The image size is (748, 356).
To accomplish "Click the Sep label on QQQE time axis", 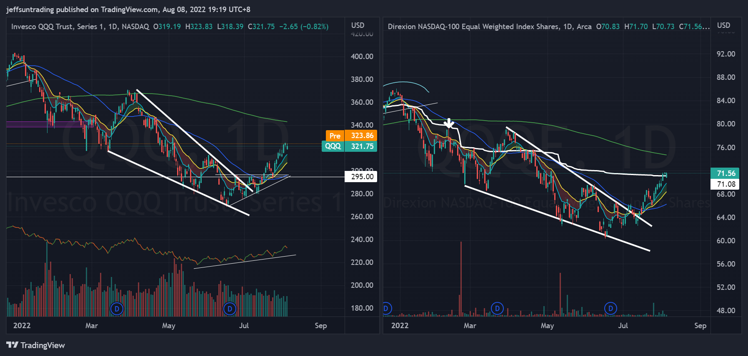I will click(700, 326).
